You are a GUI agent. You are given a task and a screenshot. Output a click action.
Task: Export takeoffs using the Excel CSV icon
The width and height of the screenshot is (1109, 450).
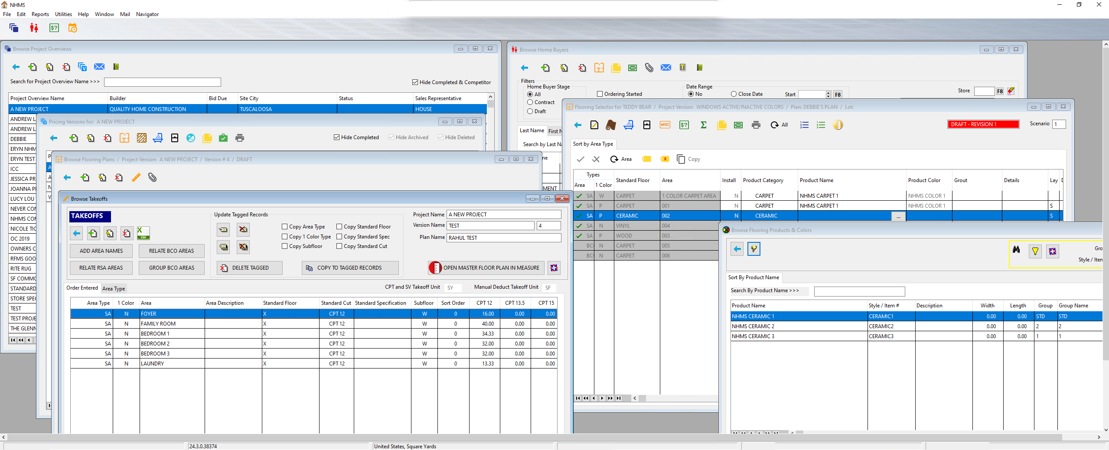[x=143, y=233]
